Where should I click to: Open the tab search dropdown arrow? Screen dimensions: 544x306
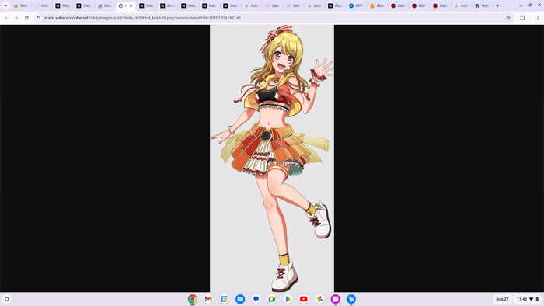coord(5,5)
